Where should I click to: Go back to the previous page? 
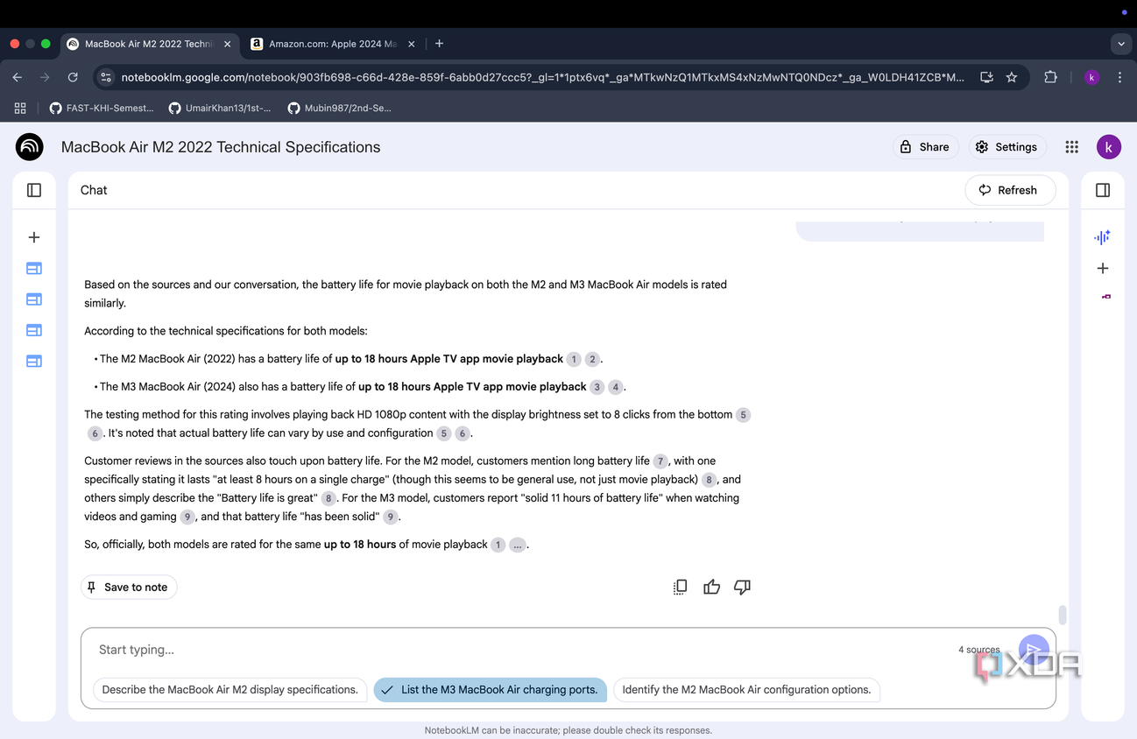(x=18, y=77)
